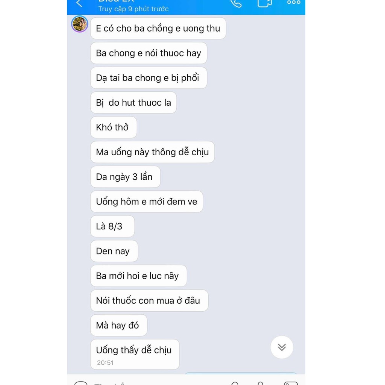Image resolution: width=385 pixels, height=385 pixels.
Task: Go back using the header arrow
Action: click(x=79, y=3)
